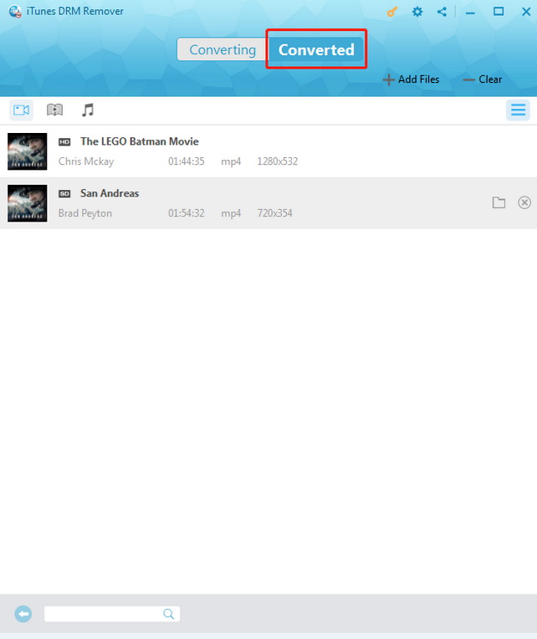Close the iTunes DRM Remover window

click(x=526, y=12)
